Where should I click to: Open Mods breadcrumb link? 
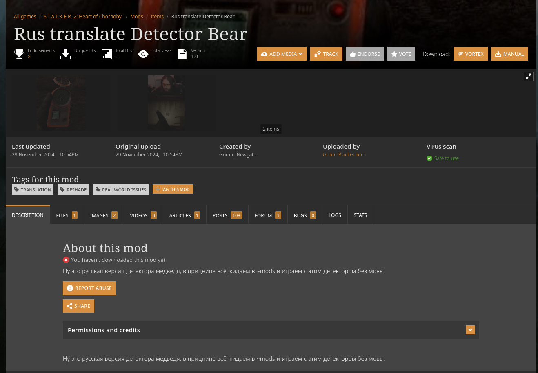(x=137, y=17)
